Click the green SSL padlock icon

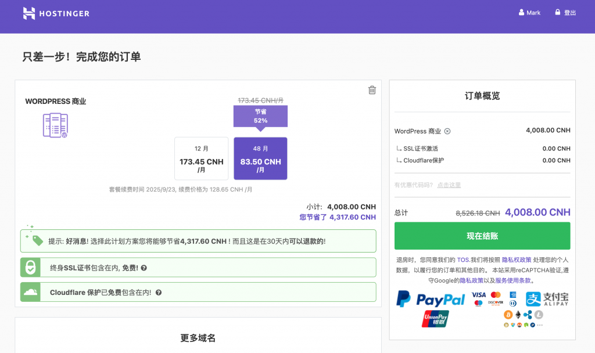[x=30, y=268]
